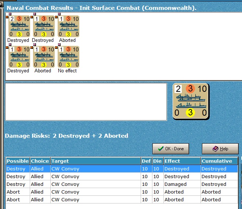Image resolution: width=242 pixels, height=209 pixels.
Task: Select the highlighted first Destroy row
Action: pos(122,169)
